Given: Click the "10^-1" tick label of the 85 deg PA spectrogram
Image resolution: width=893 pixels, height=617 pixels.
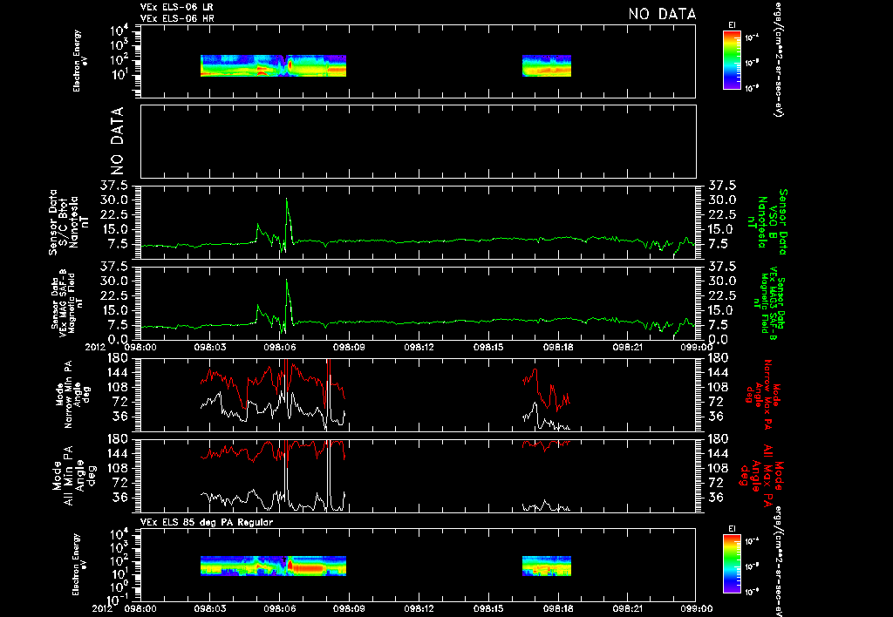Looking at the screenshot, I should pyautogui.click(x=118, y=600).
